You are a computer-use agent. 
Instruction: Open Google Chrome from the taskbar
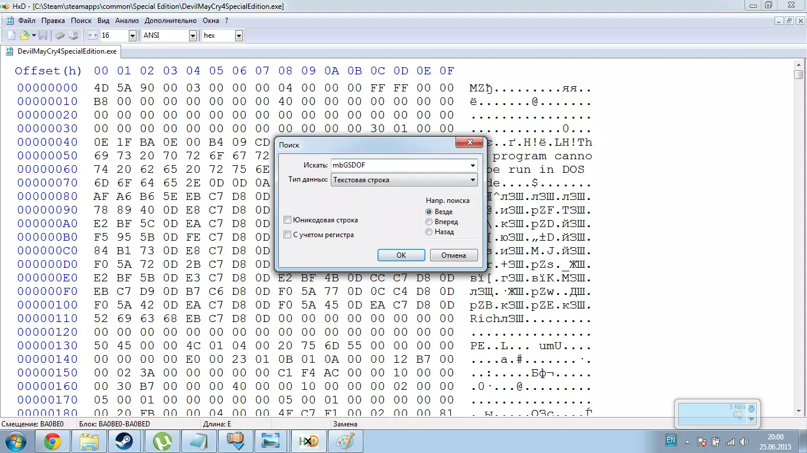[x=52, y=441]
